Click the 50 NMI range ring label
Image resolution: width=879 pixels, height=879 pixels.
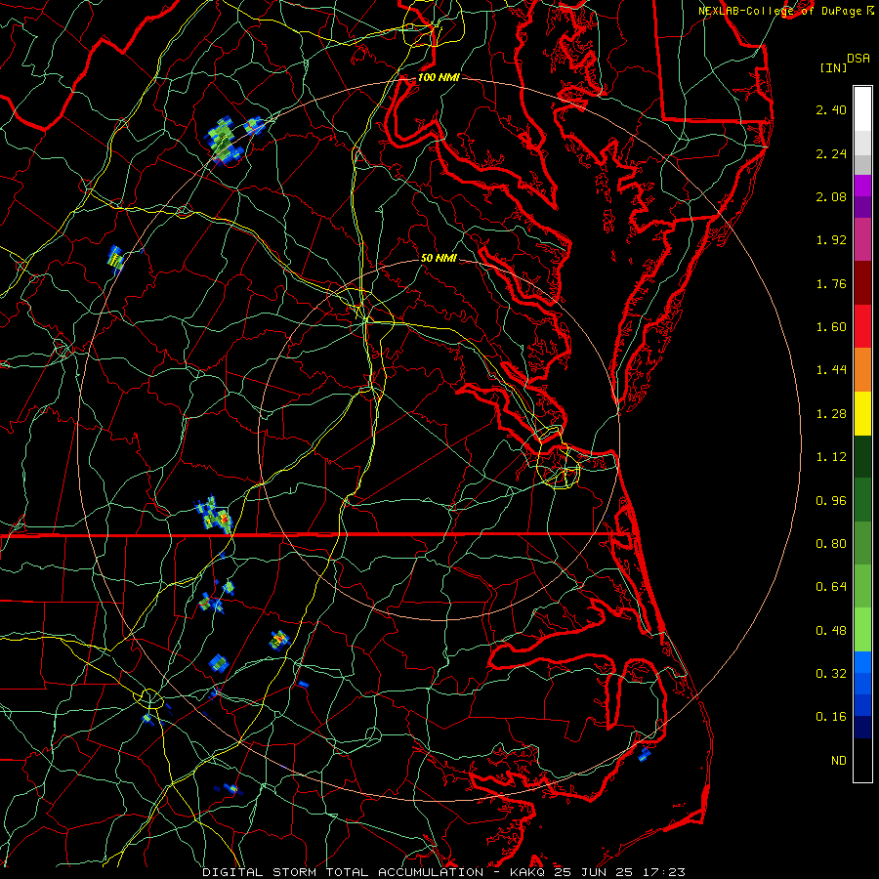coord(439,258)
